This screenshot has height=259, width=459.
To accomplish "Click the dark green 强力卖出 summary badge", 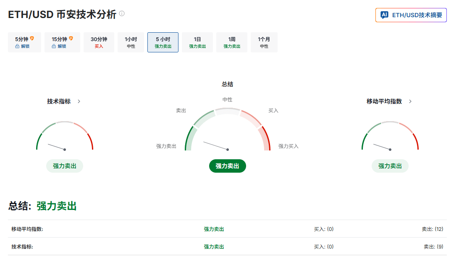I will [x=228, y=166].
